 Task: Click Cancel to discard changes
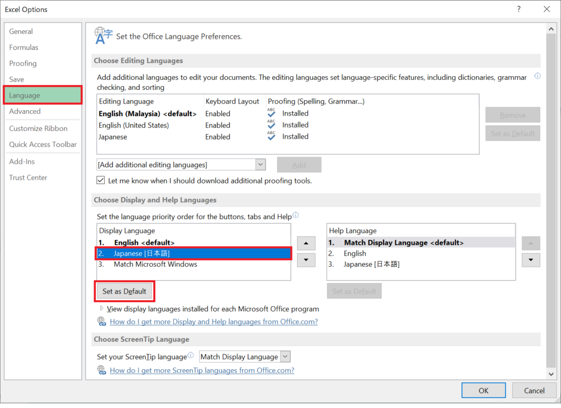click(534, 390)
